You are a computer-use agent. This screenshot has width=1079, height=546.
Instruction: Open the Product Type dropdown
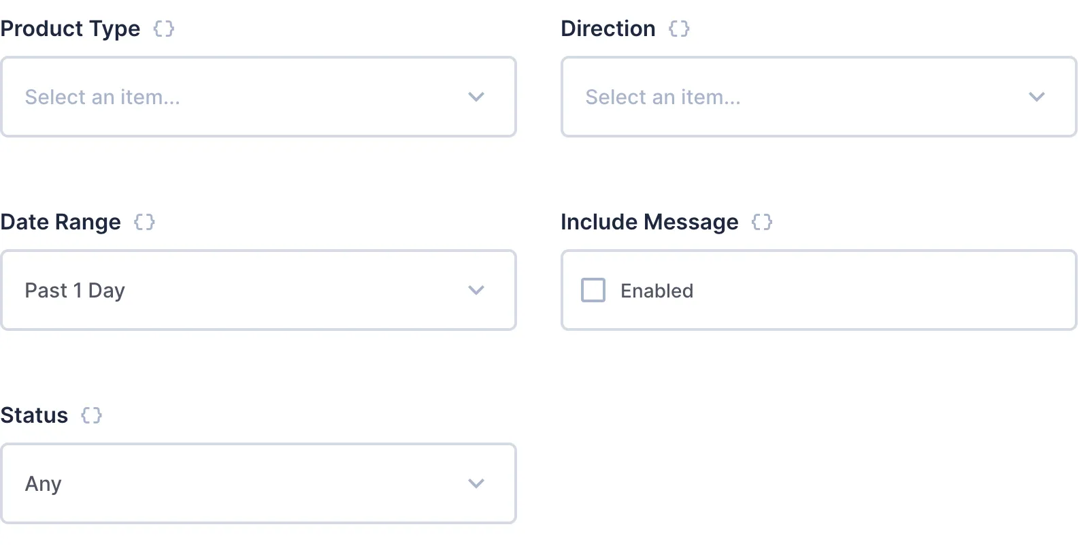[x=259, y=97]
